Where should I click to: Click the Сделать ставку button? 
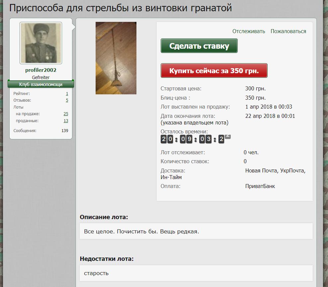[199, 46]
